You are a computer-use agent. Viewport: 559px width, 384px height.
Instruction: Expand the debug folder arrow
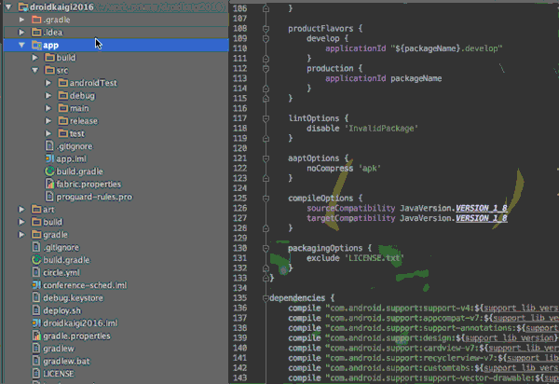click(x=48, y=96)
